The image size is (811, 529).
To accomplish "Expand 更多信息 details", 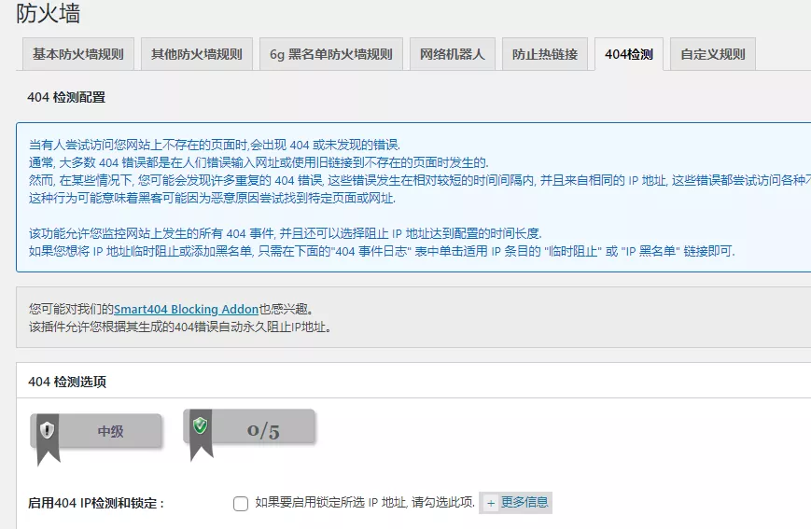I will pyautogui.click(x=516, y=502).
